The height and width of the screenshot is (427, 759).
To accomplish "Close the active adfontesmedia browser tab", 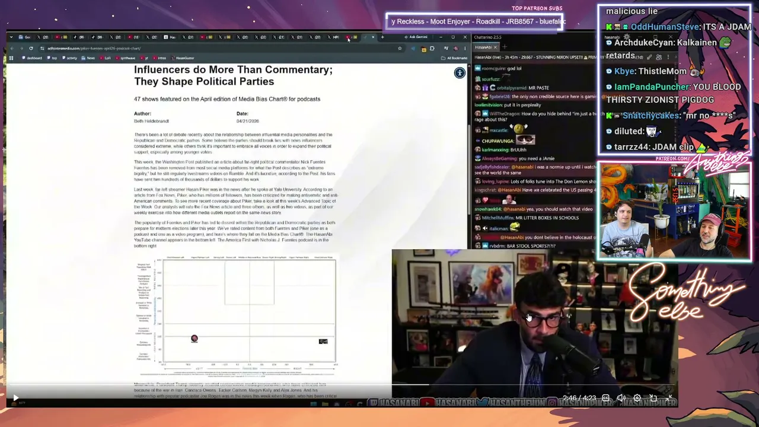I will pyautogui.click(x=373, y=37).
